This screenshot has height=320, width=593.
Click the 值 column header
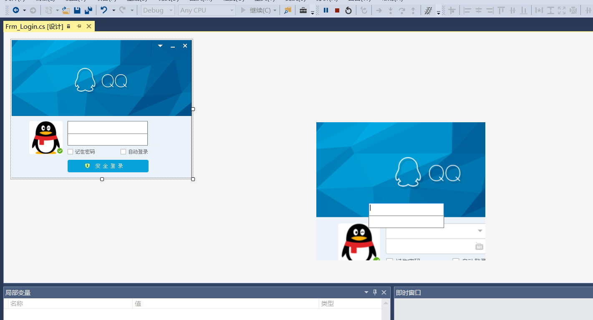tap(226, 304)
